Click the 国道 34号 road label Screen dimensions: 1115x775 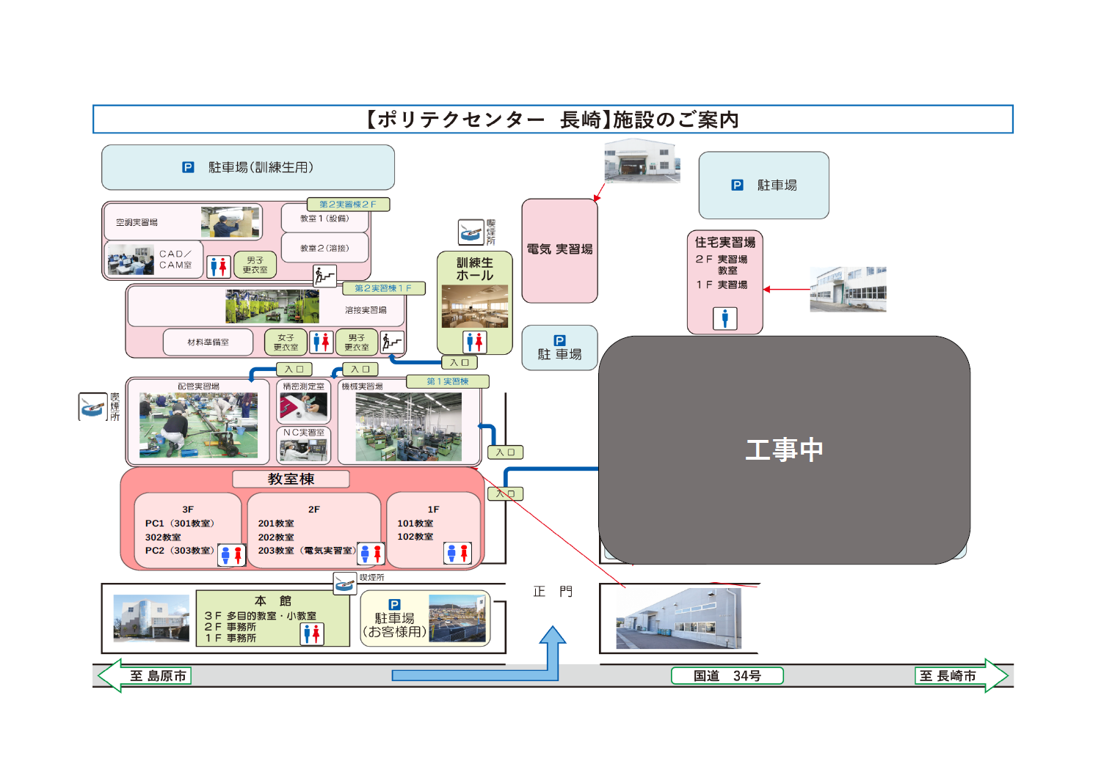tap(727, 675)
